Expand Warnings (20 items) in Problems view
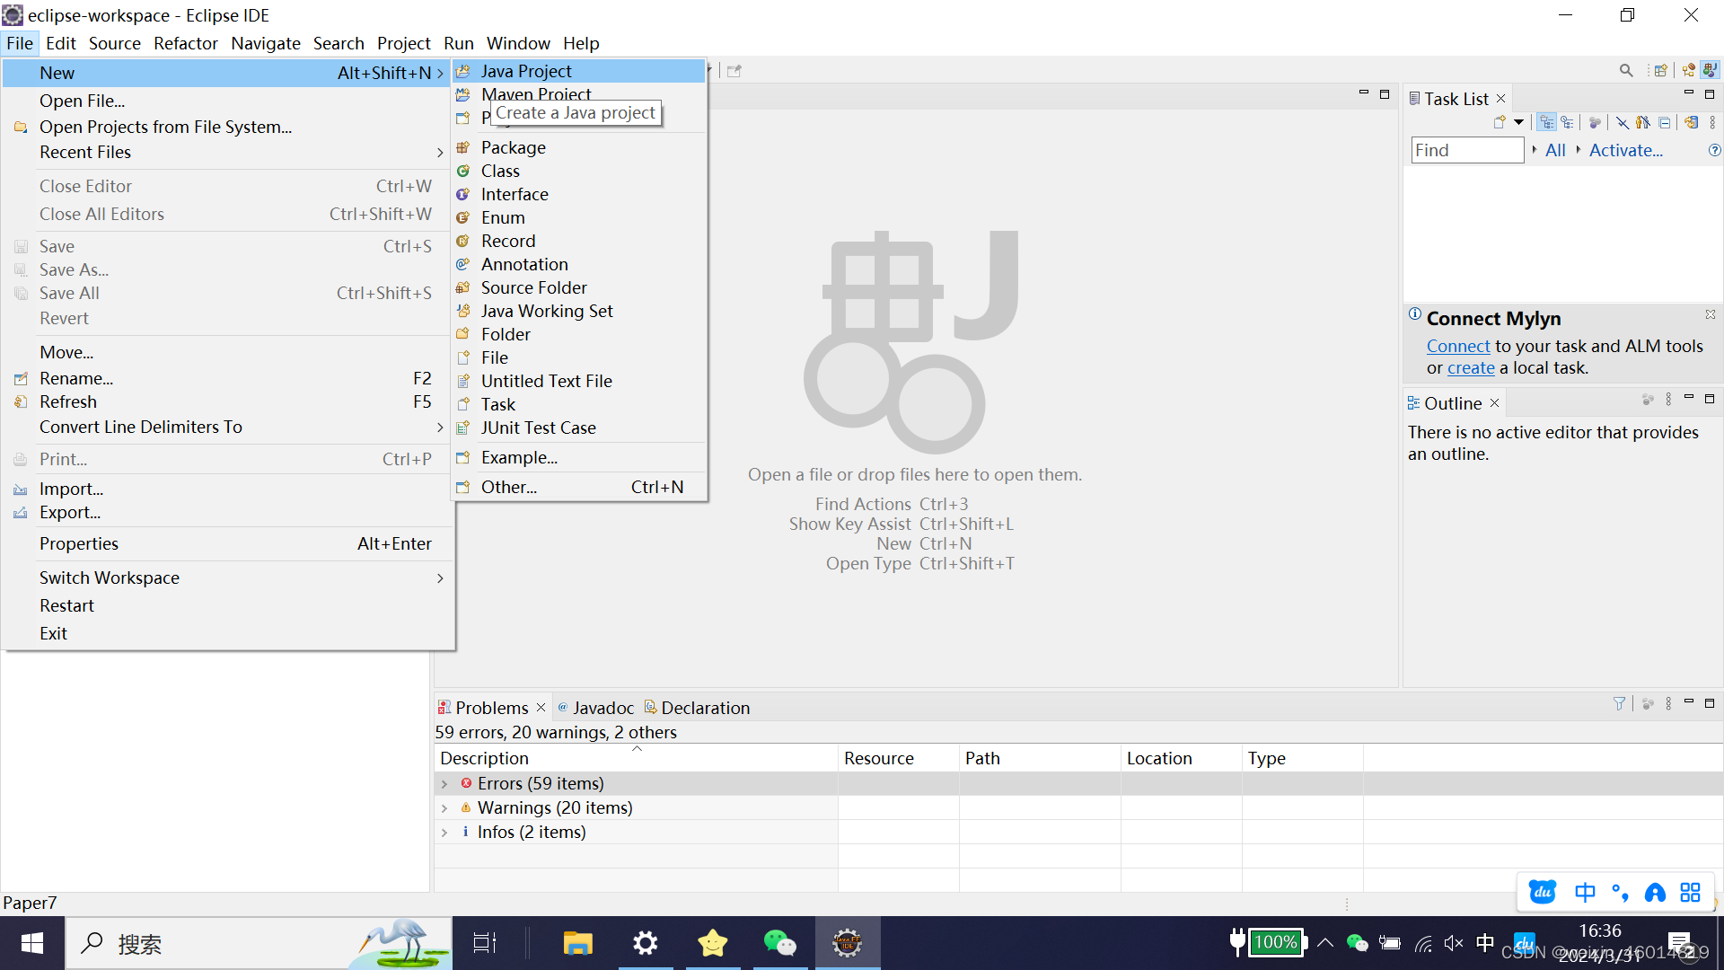The image size is (1724, 970). tap(445, 807)
